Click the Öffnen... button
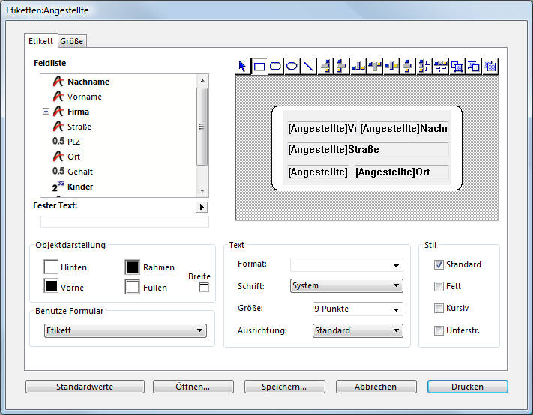 (x=193, y=387)
